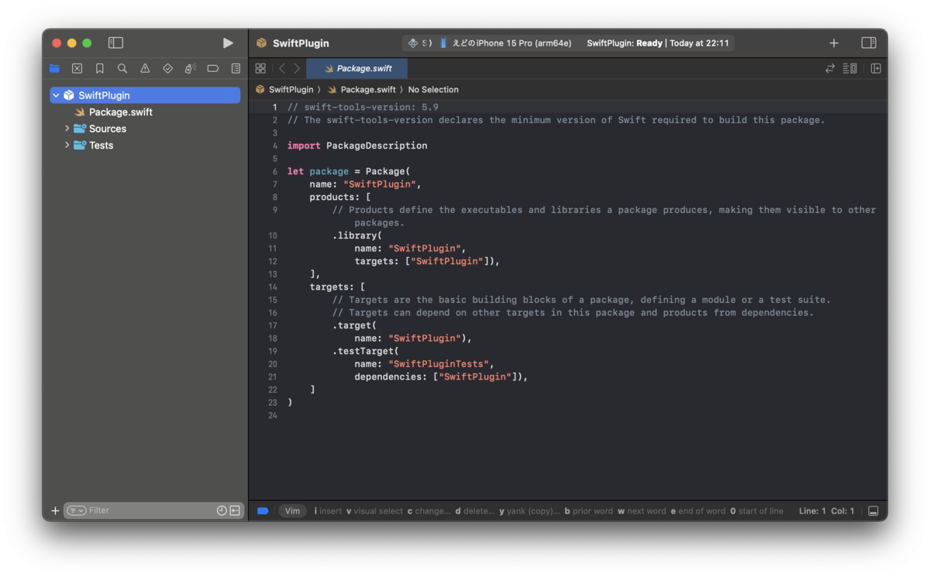
Task: Open the Project navigator folder icon
Action: pos(54,68)
